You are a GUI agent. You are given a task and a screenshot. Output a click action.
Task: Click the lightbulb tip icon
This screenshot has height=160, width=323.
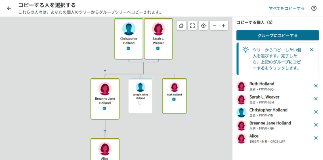[x=245, y=50]
